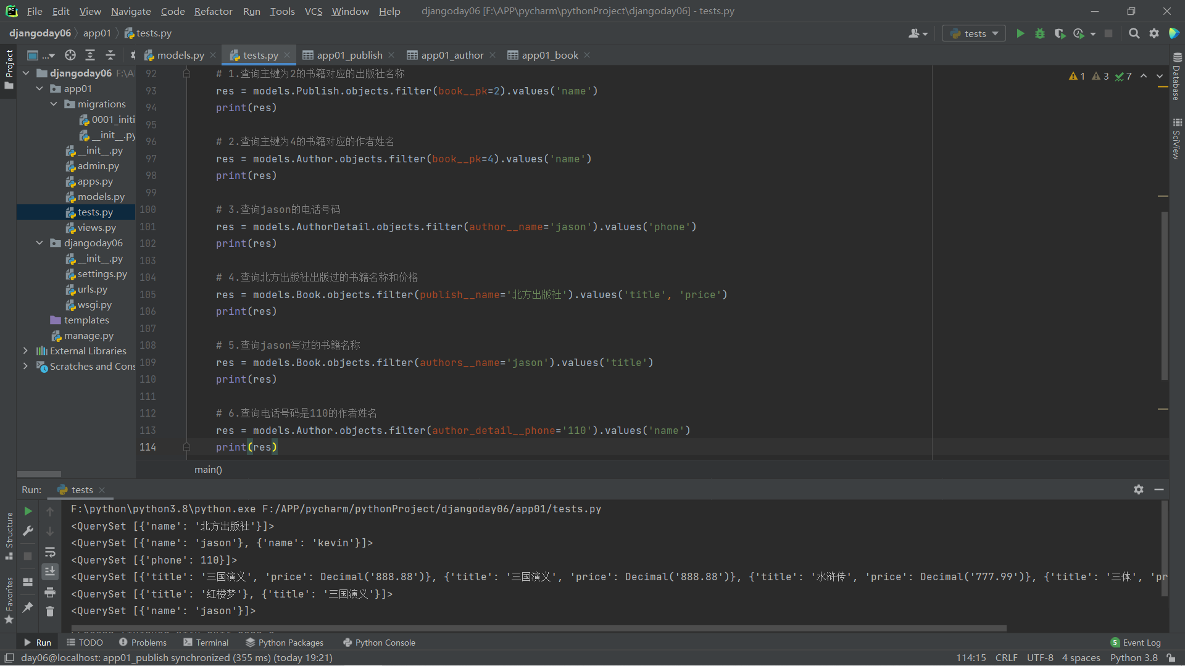Toggle scroll to end in Run console
1185x666 pixels.
(x=50, y=572)
